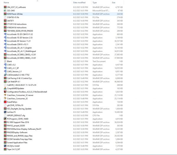The image size is (177, 155).
Task: Click the archive icon of Cat WebGPI 4.1
Action: [x=5, y=82]
